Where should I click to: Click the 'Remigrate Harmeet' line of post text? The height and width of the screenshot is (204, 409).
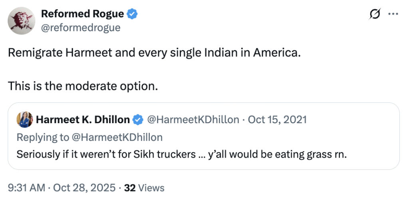coord(154,53)
